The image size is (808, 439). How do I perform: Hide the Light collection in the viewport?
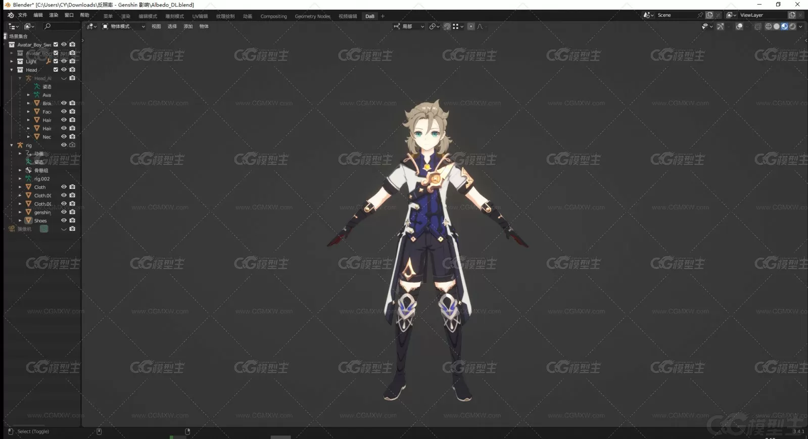[64, 61]
